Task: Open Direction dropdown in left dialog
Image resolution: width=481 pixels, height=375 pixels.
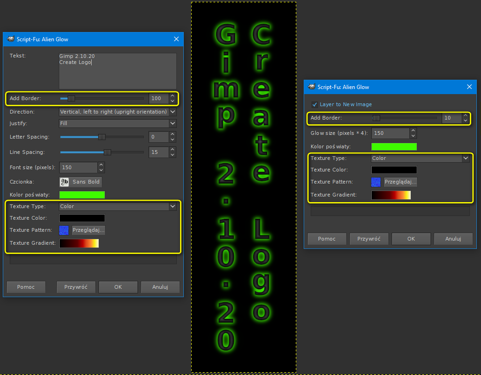Action: [118, 112]
